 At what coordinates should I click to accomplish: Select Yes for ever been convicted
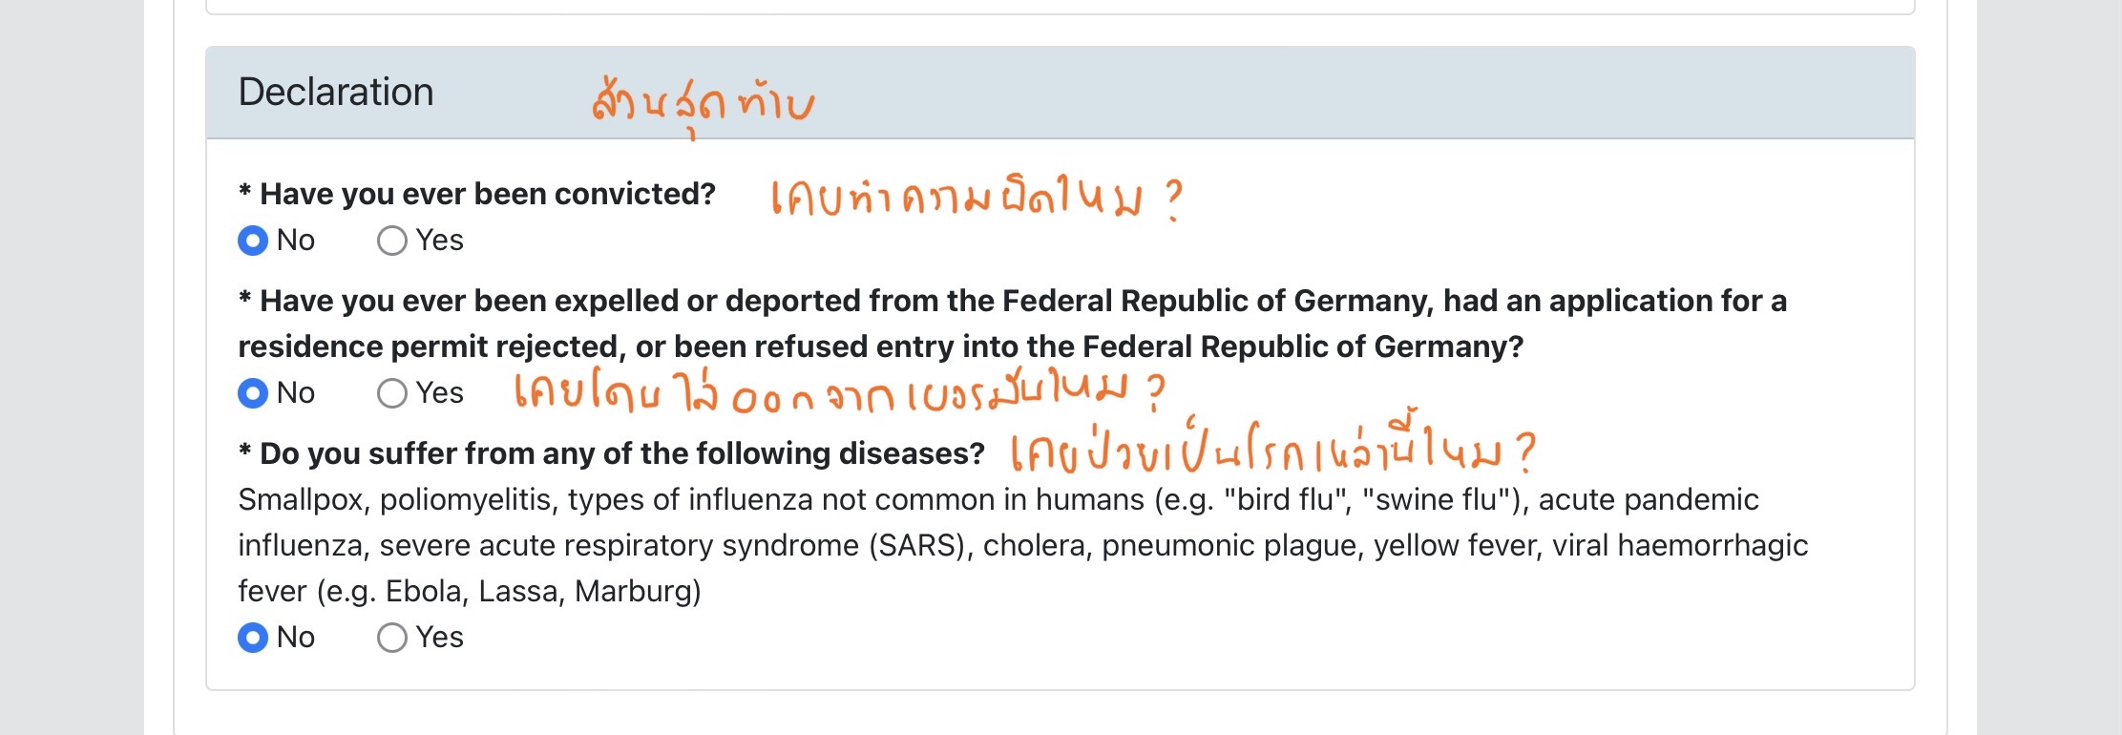pyautogui.click(x=392, y=241)
